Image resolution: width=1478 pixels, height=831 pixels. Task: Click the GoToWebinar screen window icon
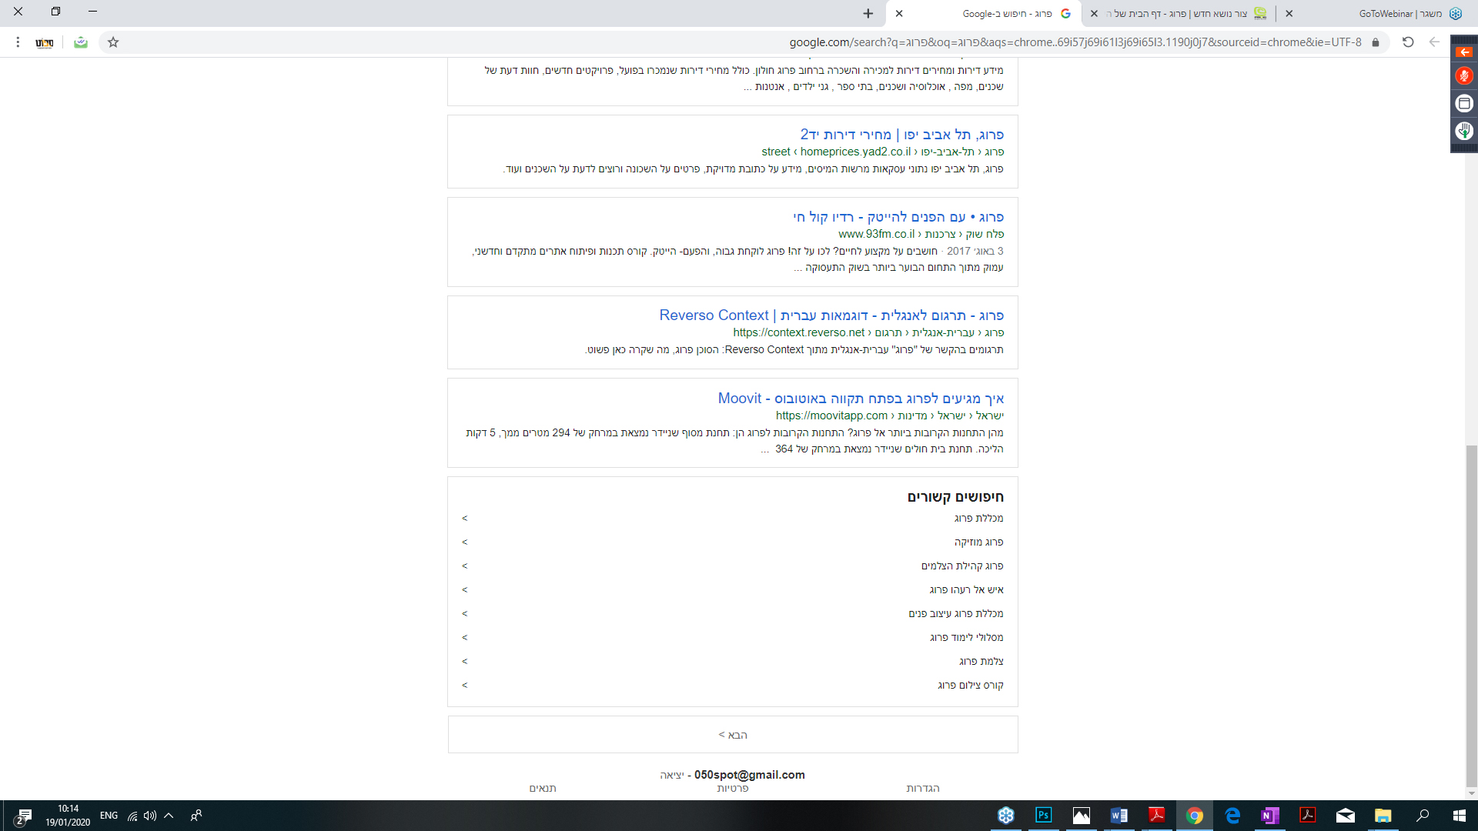coord(1463,103)
